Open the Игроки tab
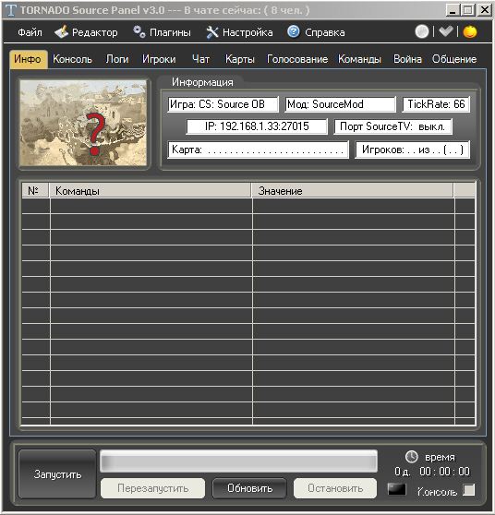Viewport: 495px width, 515px height. (x=159, y=59)
